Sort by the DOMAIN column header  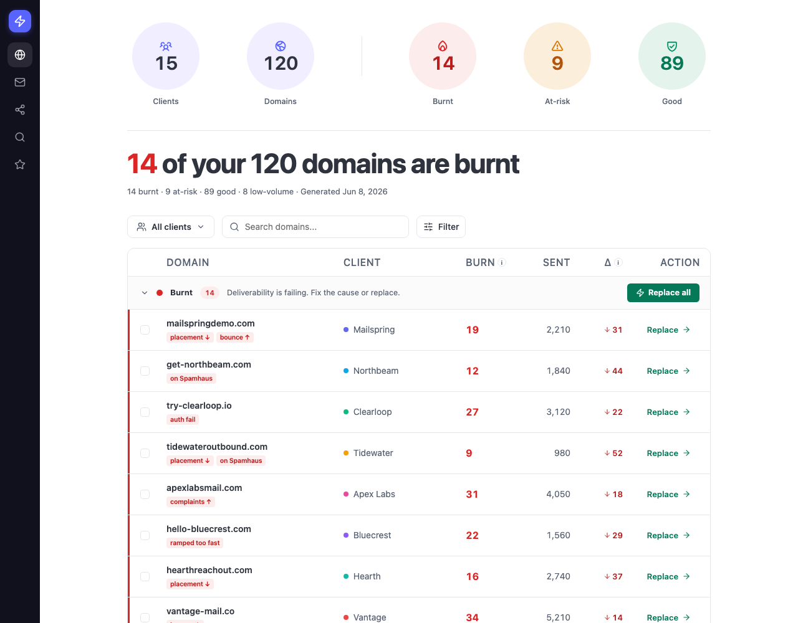[188, 263]
